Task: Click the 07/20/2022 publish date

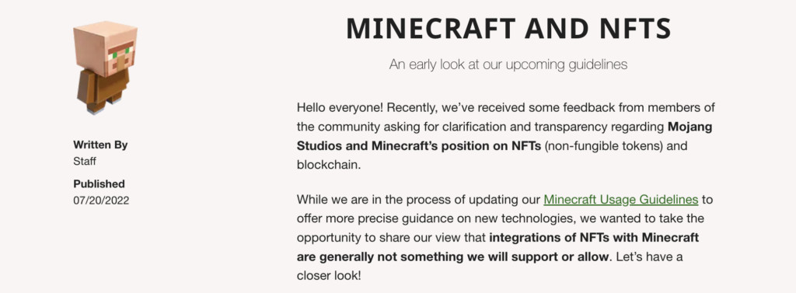Action: coord(101,200)
